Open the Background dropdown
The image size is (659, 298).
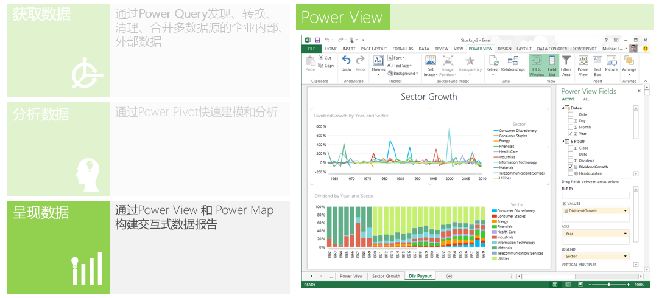pos(402,73)
